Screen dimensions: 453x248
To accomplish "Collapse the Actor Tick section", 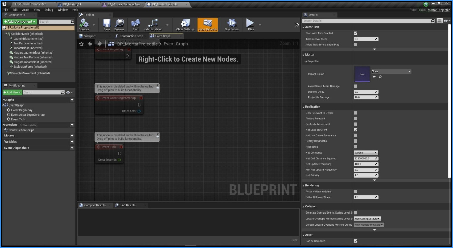I will [x=303, y=27].
